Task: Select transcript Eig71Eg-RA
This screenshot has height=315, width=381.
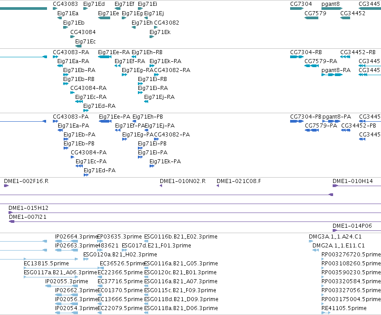Action: click(137, 70)
